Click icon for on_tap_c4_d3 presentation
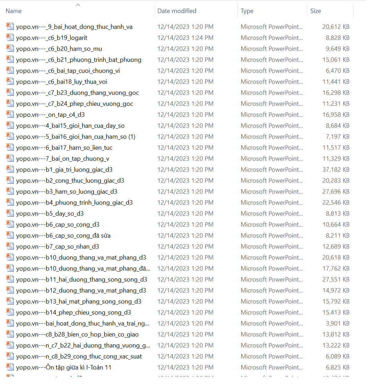Image resolution: width=366 pixels, height=388 pixels. click(x=10, y=115)
